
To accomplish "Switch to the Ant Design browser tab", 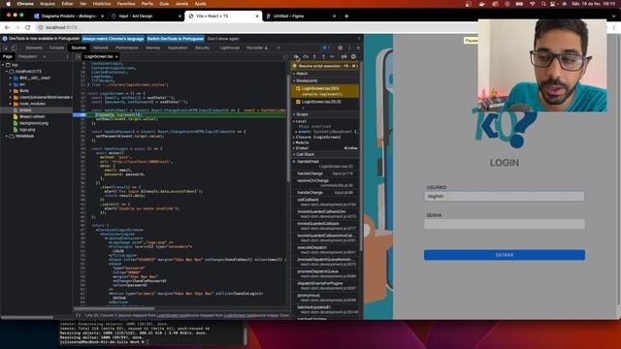I will (147, 16).
